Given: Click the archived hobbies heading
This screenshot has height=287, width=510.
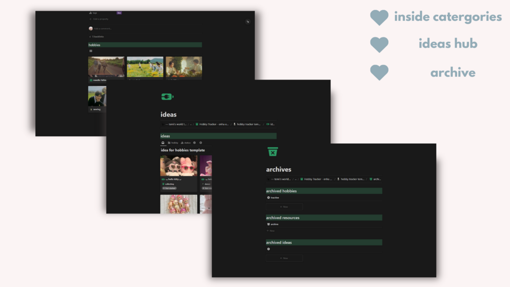Looking at the screenshot, I should click(324, 191).
